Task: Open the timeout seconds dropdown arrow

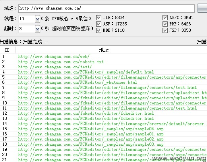Action: [x=37, y=29]
